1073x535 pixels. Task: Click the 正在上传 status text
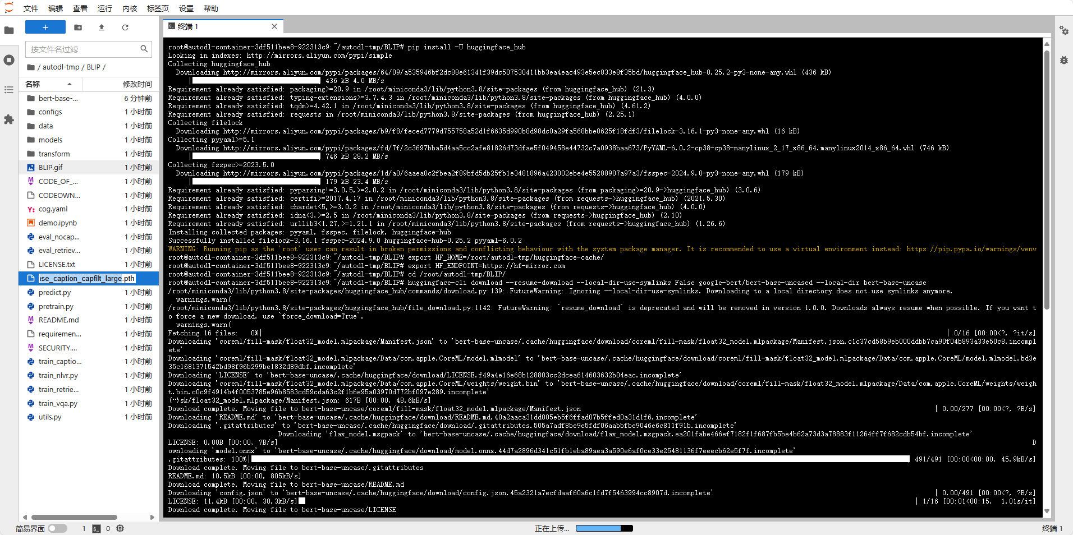tap(552, 528)
